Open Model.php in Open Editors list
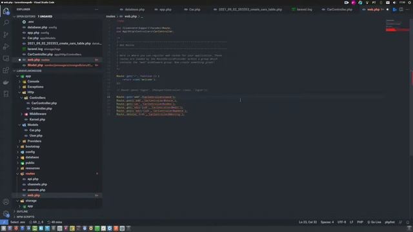413x232 pixels. pyautogui.click(x=35, y=65)
